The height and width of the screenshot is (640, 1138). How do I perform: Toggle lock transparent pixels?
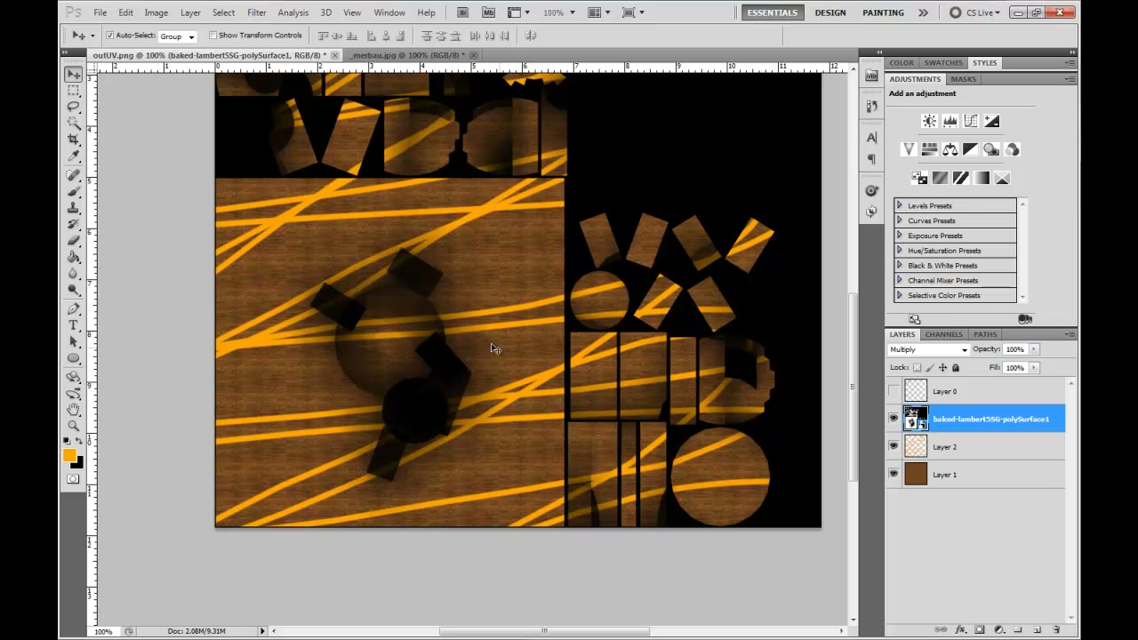pyautogui.click(x=917, y=368)
